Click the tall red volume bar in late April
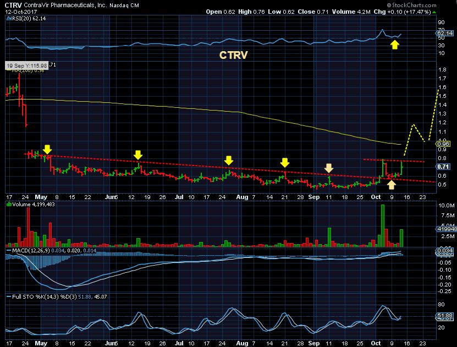The image size is (457, 347). [28, 227]
